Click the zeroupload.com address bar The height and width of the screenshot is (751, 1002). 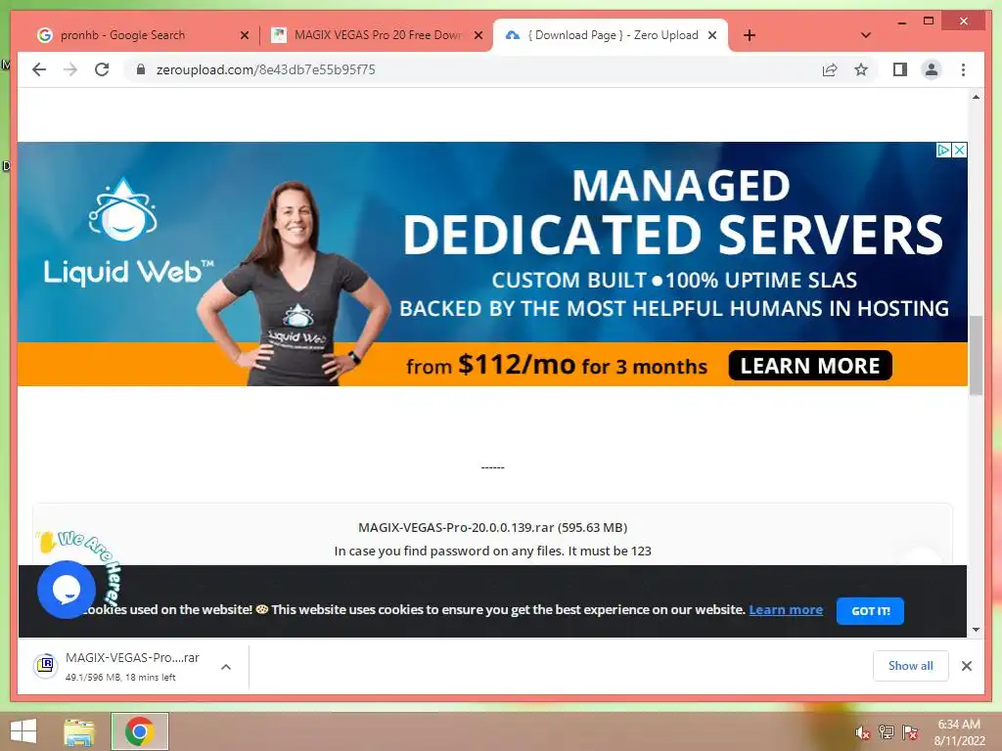point(473,69)
